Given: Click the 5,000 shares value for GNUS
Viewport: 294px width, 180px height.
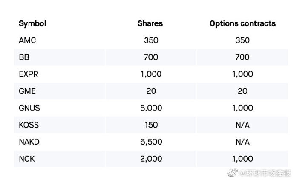Looking at the screenshot, I should pos(151,108).
